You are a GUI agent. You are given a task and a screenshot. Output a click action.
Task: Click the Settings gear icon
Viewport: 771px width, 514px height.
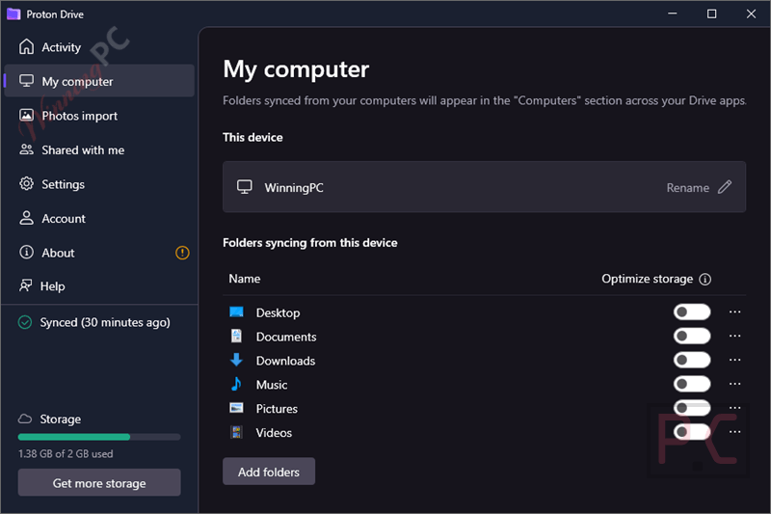tap(27, 184)
